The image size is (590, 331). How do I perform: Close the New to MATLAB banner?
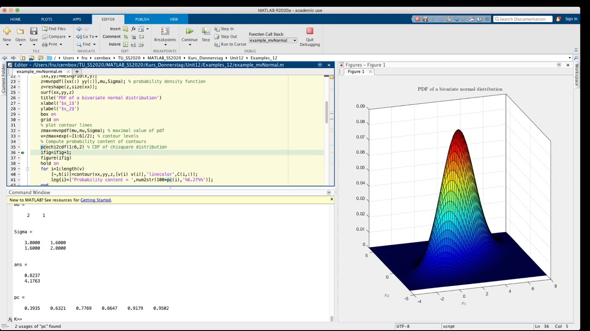tap(331, 199)
